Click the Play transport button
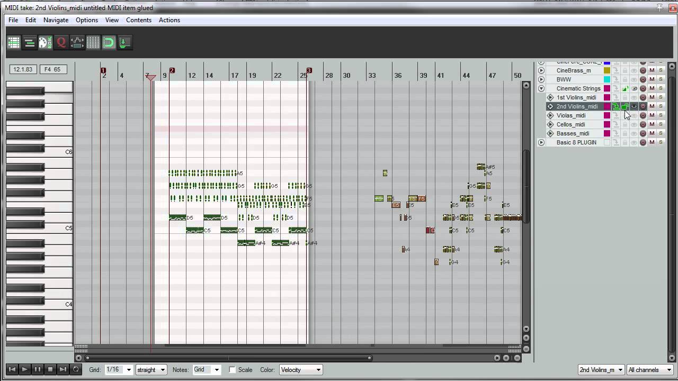678x381 pixels. pos(24,369)
